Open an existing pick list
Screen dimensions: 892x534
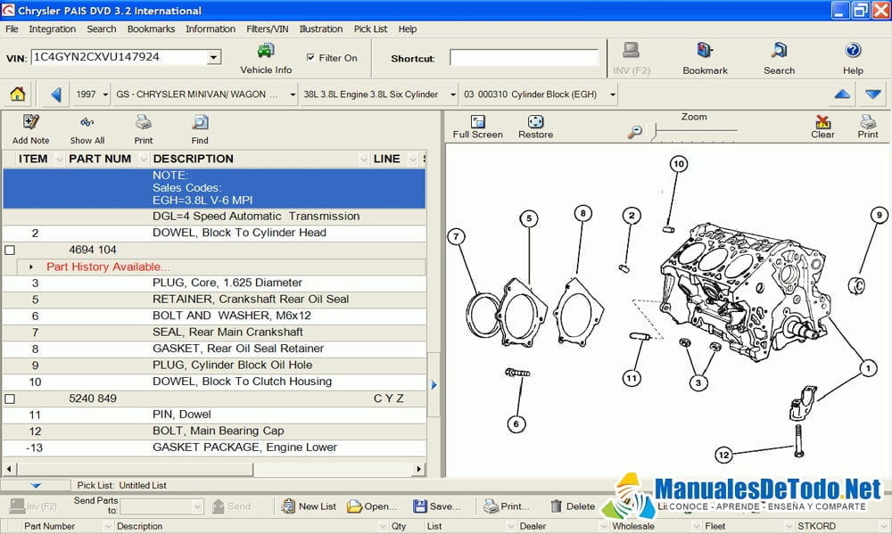[372, 506]
